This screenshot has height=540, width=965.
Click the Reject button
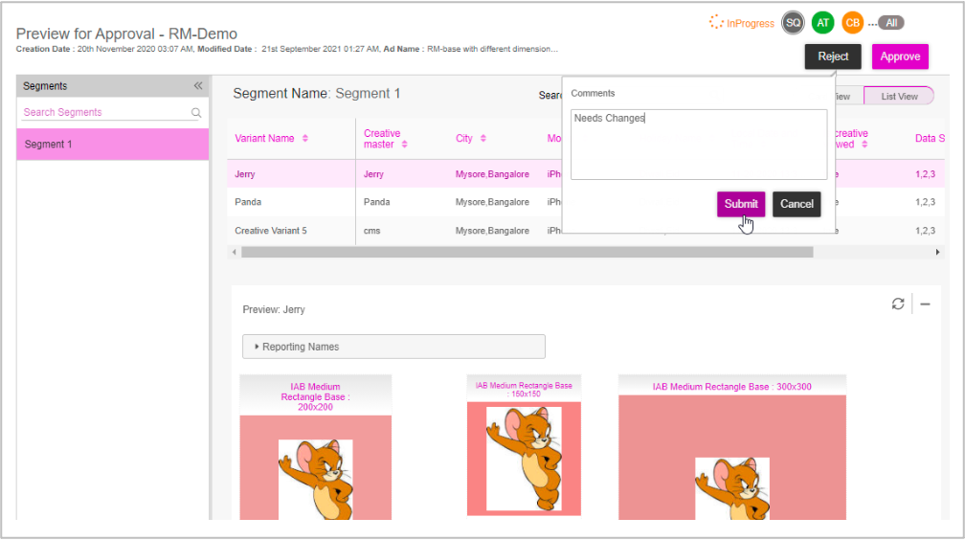833,56
